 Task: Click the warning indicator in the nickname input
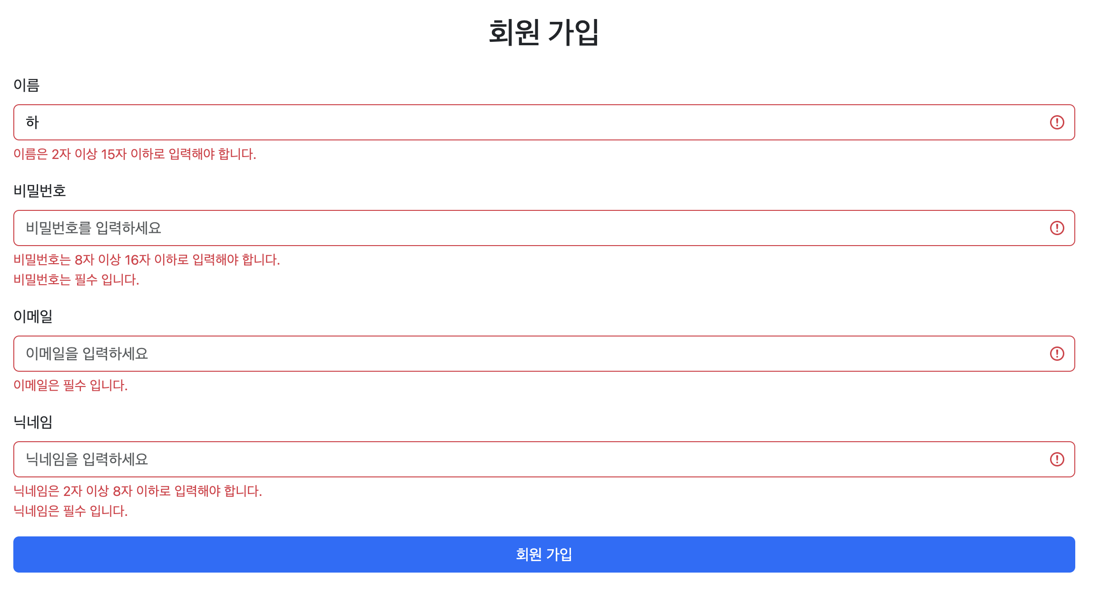click(1057, 460)
